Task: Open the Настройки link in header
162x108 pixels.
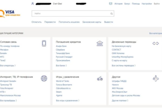Action: (147, 4)
